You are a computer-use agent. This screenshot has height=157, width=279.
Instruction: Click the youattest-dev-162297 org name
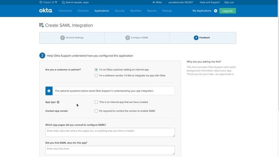coord(180,2)
